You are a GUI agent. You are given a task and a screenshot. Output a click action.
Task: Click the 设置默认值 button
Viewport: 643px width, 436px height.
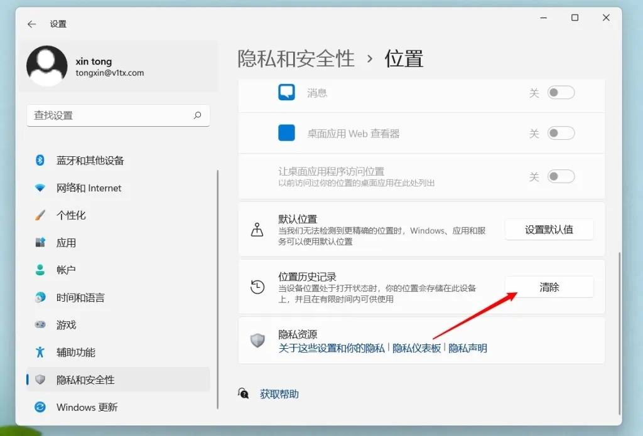click(x=549, y=230)
